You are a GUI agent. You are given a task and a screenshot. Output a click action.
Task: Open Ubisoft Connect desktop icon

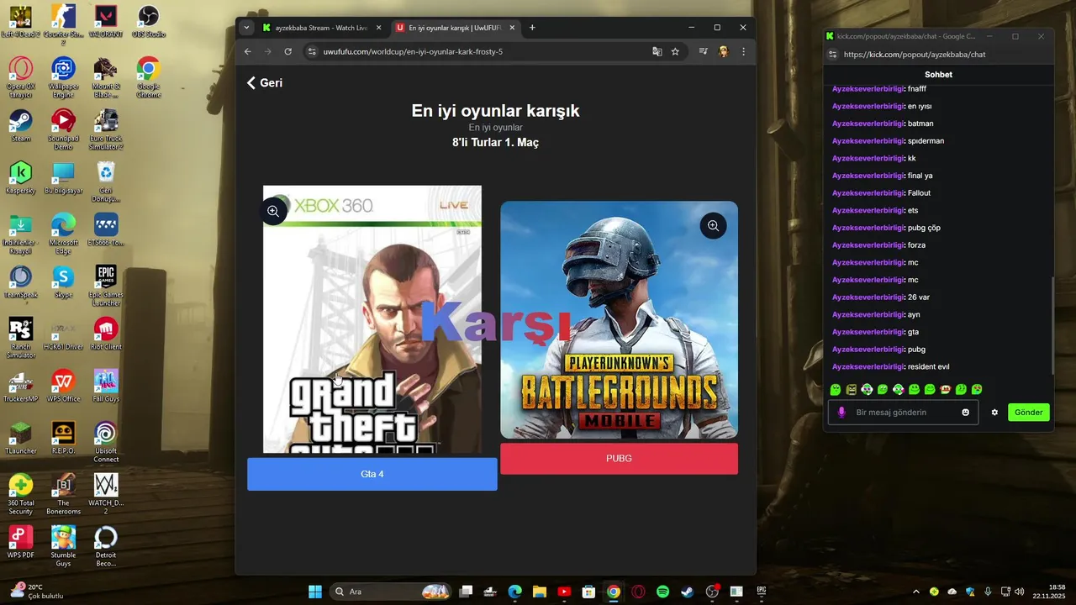106,443
